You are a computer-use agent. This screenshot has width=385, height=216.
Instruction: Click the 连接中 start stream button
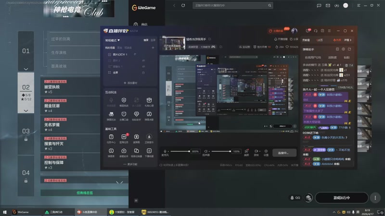coord(284,153)
